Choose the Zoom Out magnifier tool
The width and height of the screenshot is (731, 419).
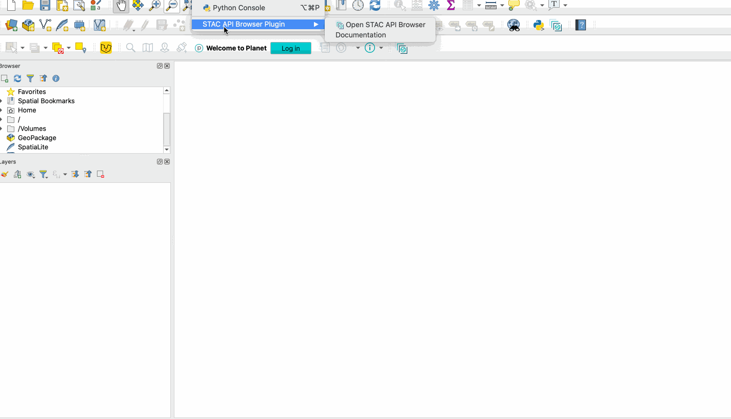coord(172,6)
